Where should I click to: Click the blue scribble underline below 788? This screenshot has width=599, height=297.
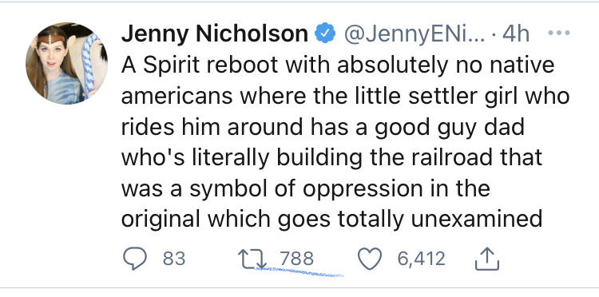[x=299, y=271]
